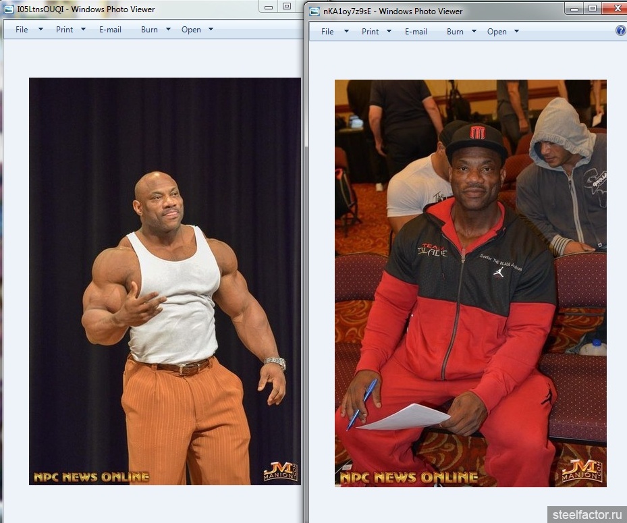The width and height of the screenshot is (627, 523).
Task: Click the photo of man in red tracksuit
Action: 470,283
